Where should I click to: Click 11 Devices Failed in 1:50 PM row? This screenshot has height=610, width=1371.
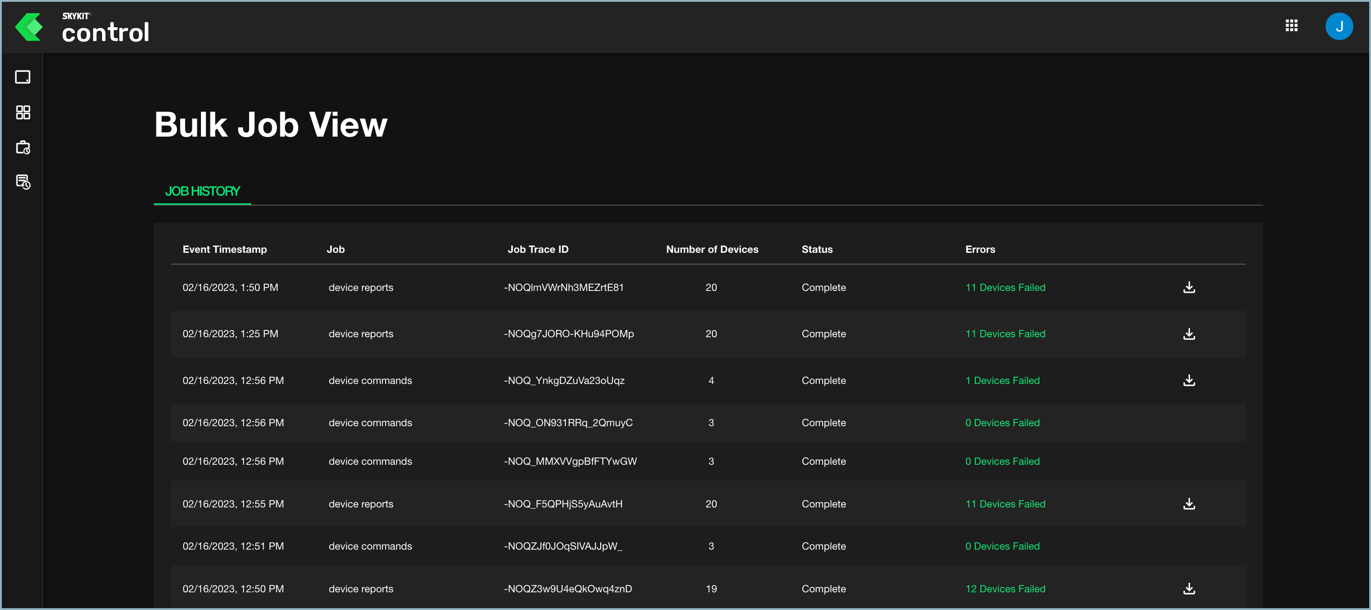1005,287
